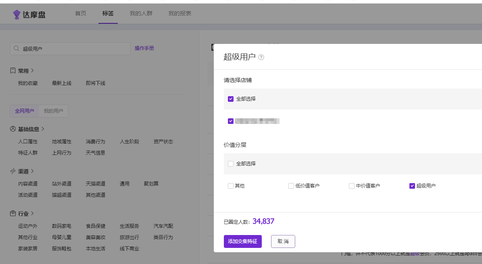482x264 pixels.
Task: Select 通用 channel category
Action: pyautogui.click(x=125, y=184)
